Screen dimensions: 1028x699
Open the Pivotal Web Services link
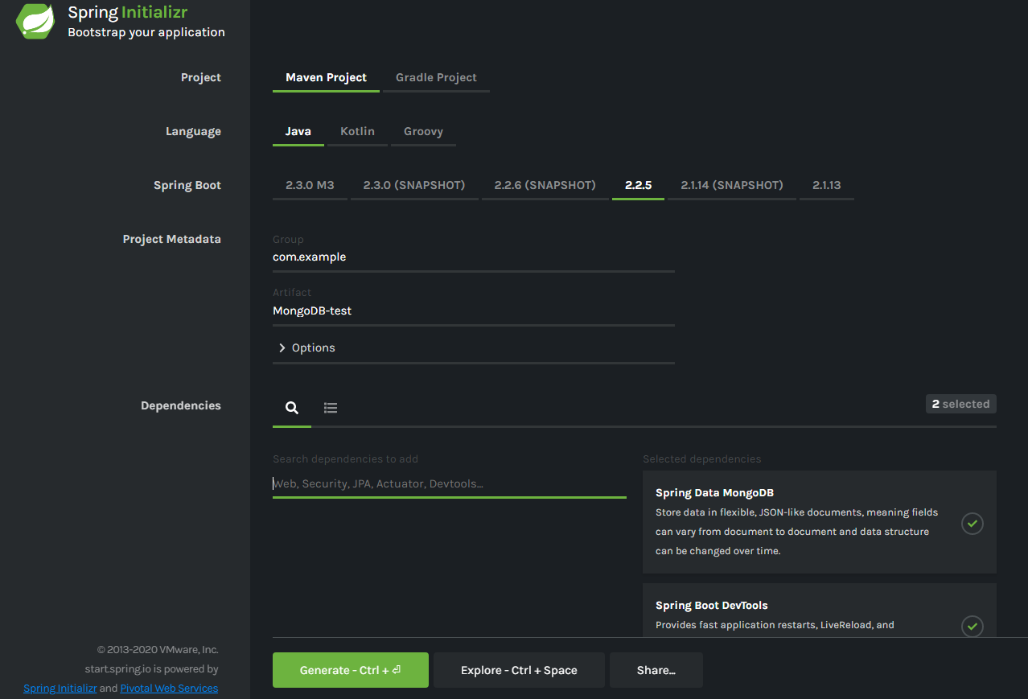169,689
